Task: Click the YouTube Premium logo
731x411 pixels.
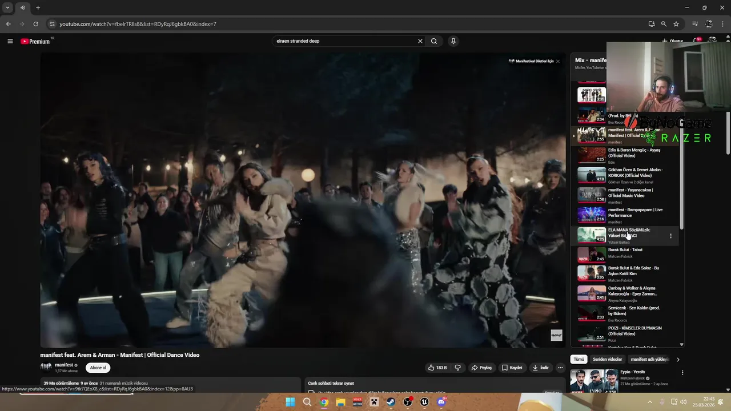Action: (x=36, y=41)
